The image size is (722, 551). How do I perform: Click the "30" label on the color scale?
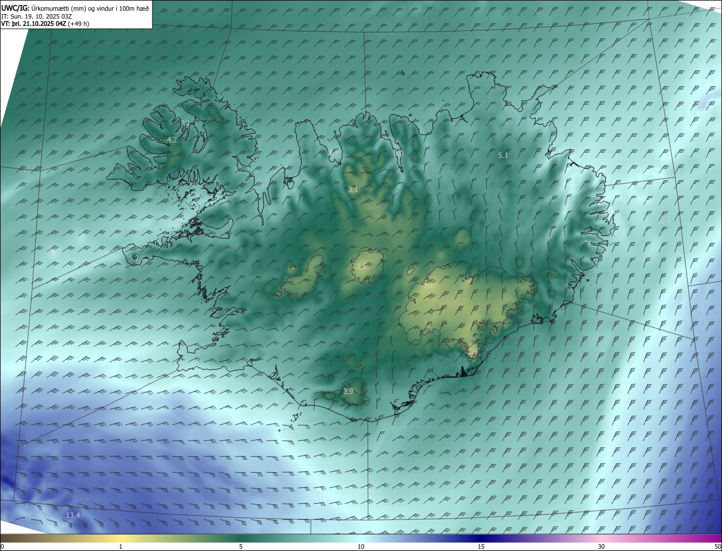(601, 546)
